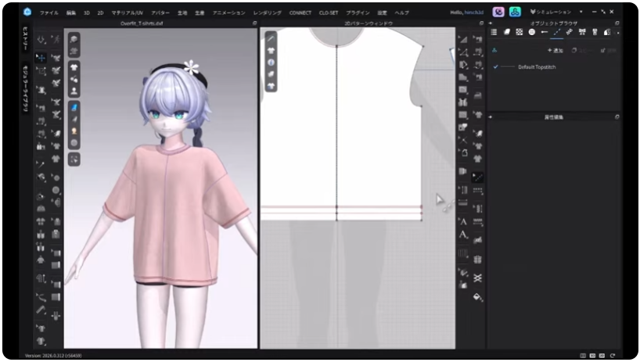640x362 pixels.
Task: Select the highlighted Segment Topstitch tool in 2D toolbar
Action: [477, 177]
